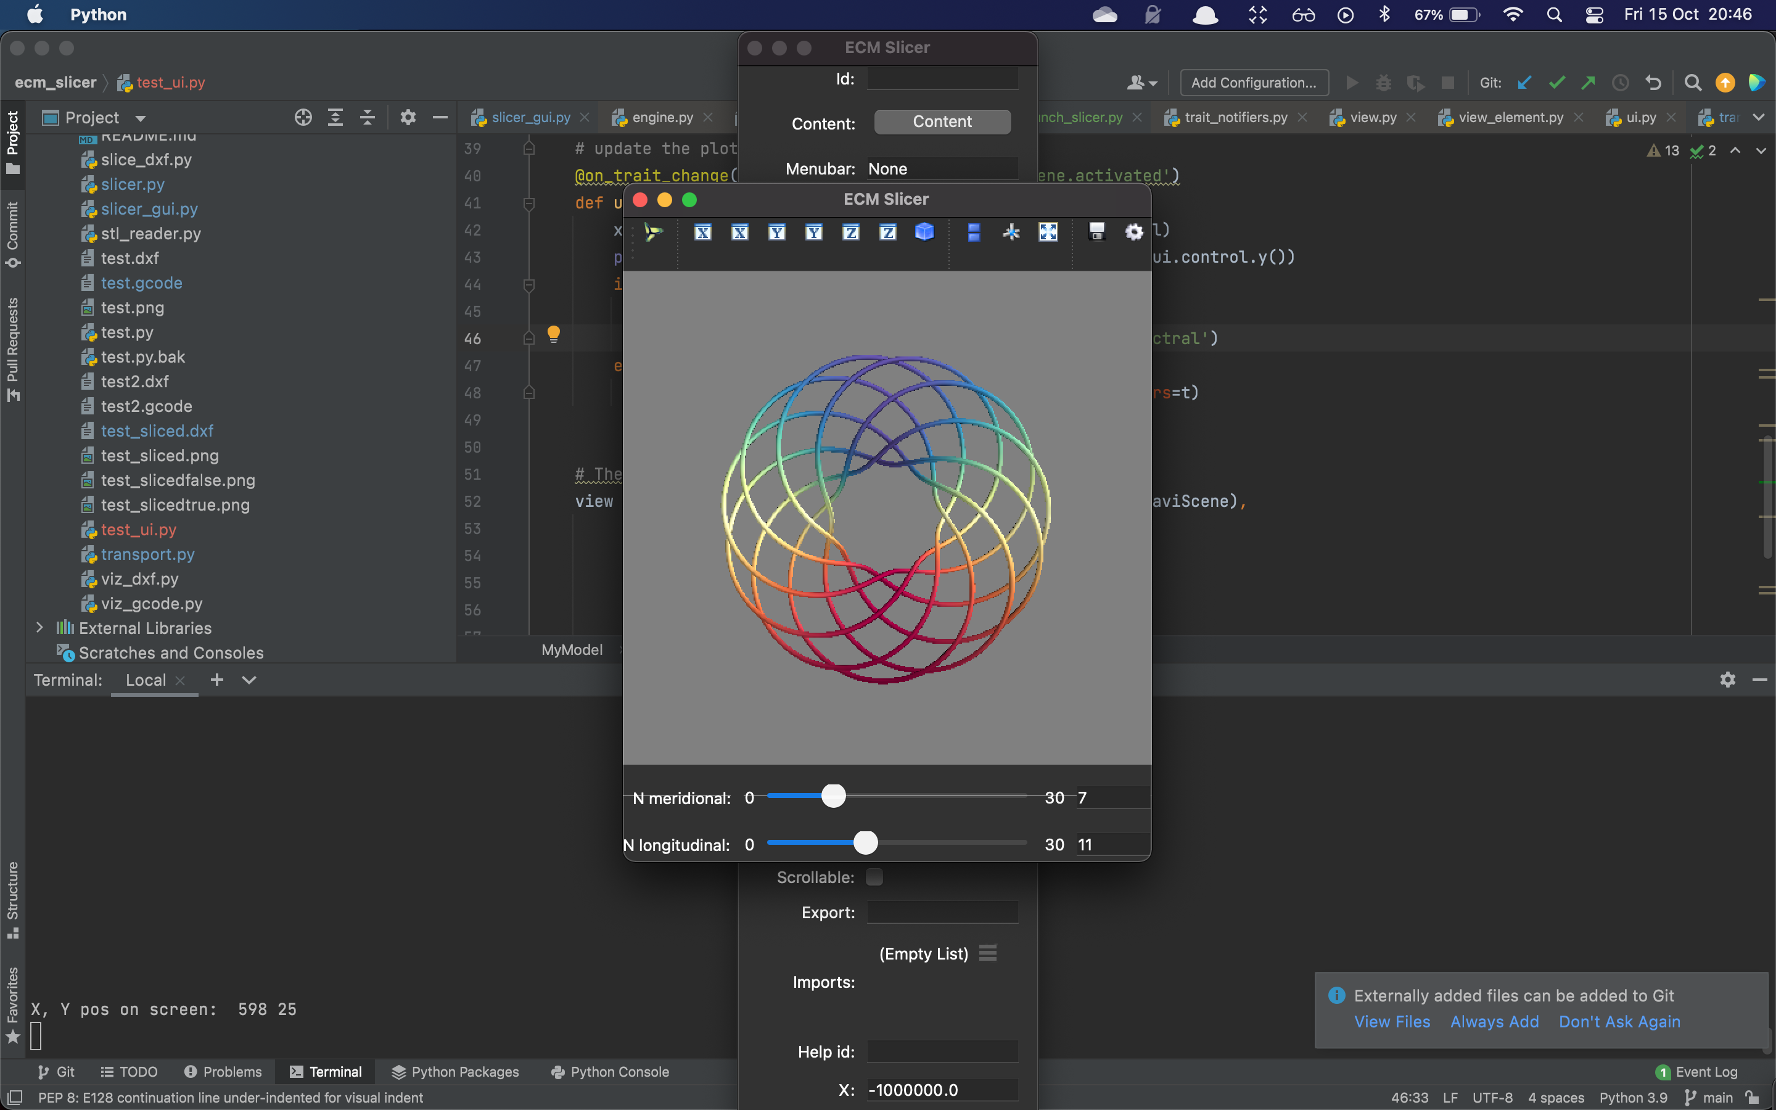Toggle the axes indicator in Mayavi toolbar
This screenshot has height=1110, width=1776.
(1011, 232)
